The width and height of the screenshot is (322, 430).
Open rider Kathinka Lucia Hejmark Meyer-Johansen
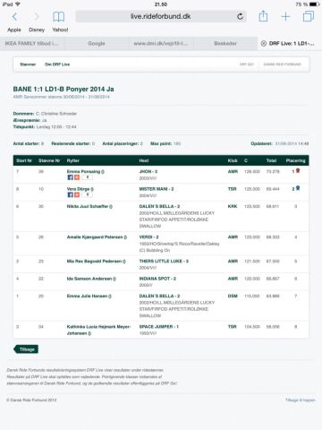(98, 330)
